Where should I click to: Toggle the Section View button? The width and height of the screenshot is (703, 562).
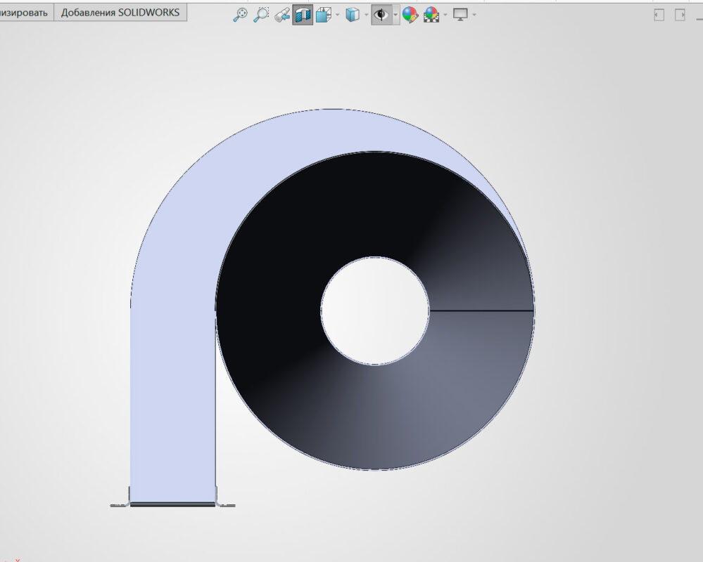click(x=303, y=15)
